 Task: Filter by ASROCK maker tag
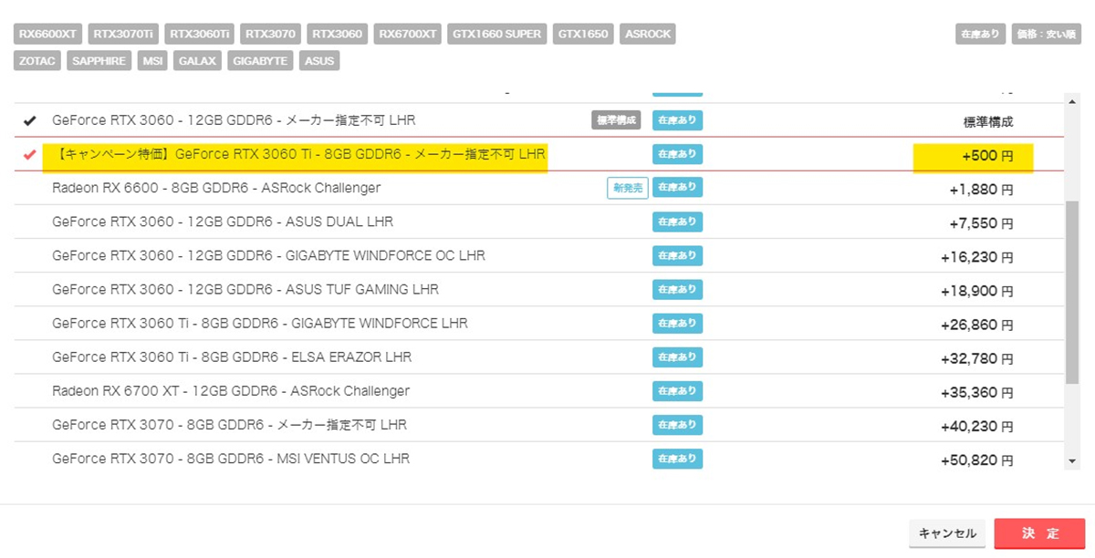pos(647,34)
